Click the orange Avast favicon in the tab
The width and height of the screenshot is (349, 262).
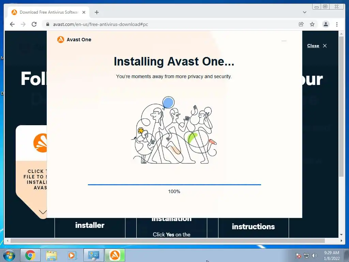14,12
